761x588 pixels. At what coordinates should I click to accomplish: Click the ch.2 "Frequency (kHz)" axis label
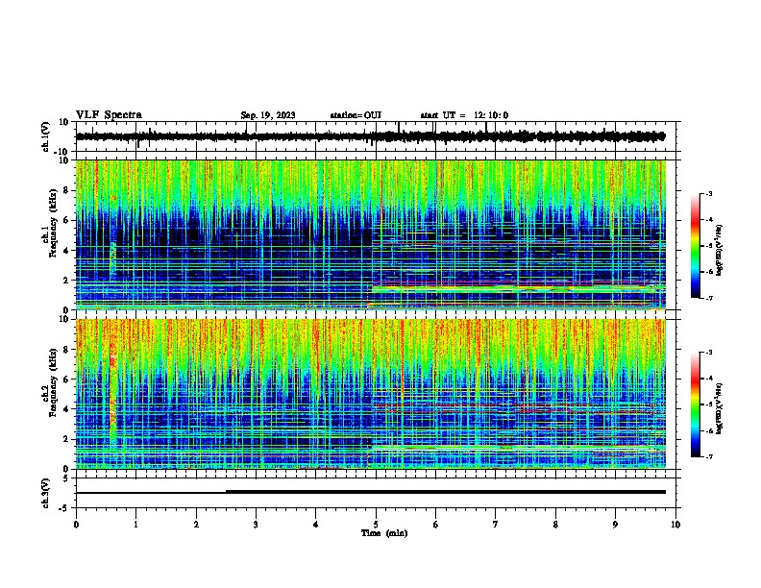53,382
